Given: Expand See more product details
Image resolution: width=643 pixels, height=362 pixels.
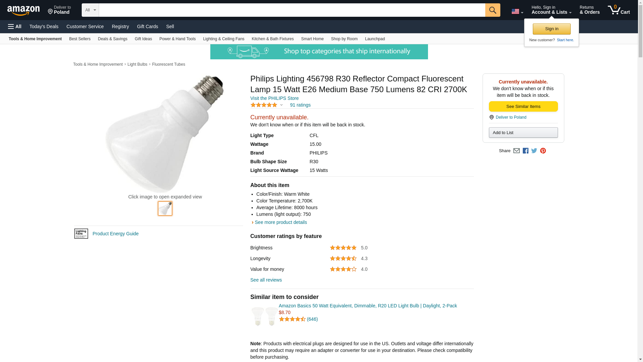Looking at the screenshot, I should pos(280,222).
